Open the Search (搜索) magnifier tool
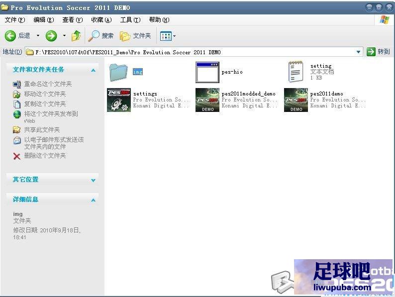The height and width of the screenshot is (297, 395). [100, 36]
